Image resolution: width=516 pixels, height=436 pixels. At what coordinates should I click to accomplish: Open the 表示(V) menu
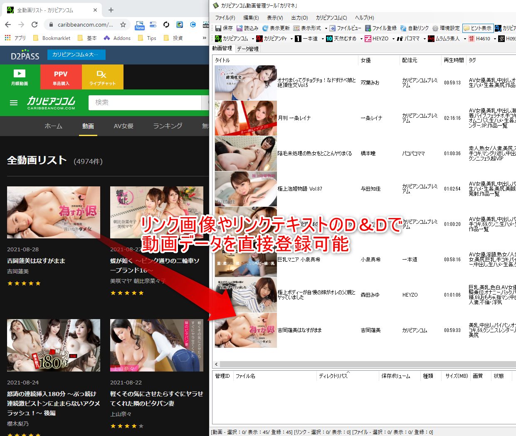275,18
